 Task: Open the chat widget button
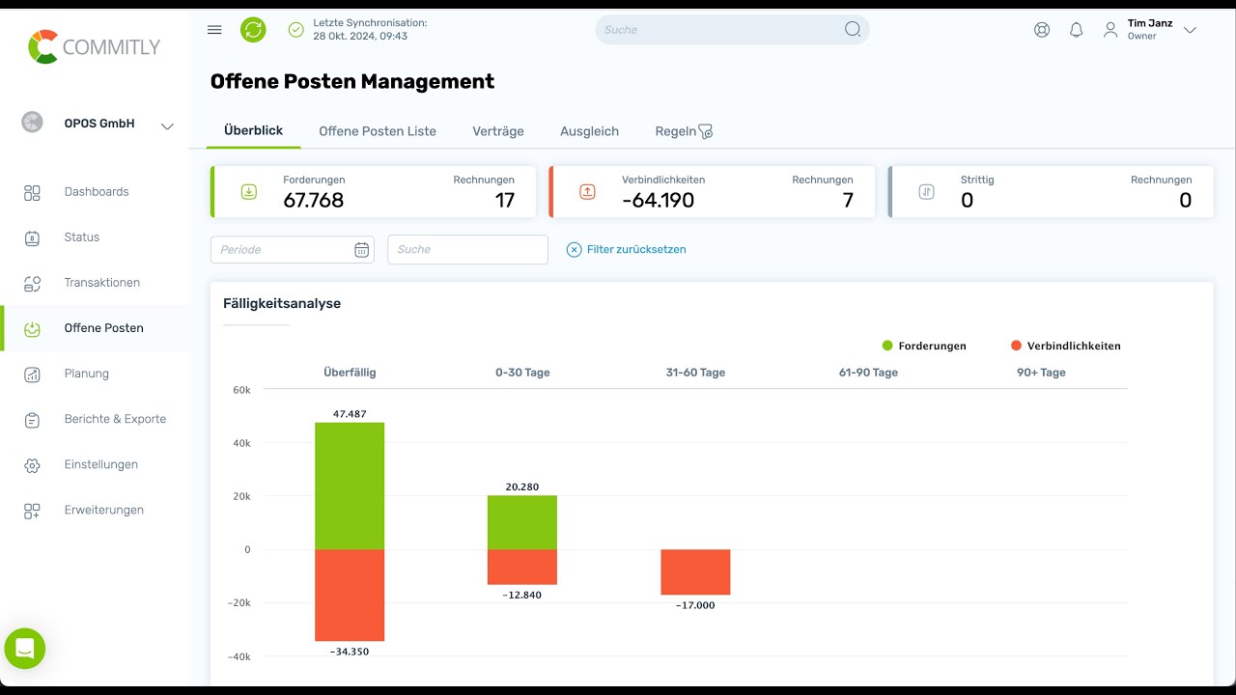[x=25, y=648]
